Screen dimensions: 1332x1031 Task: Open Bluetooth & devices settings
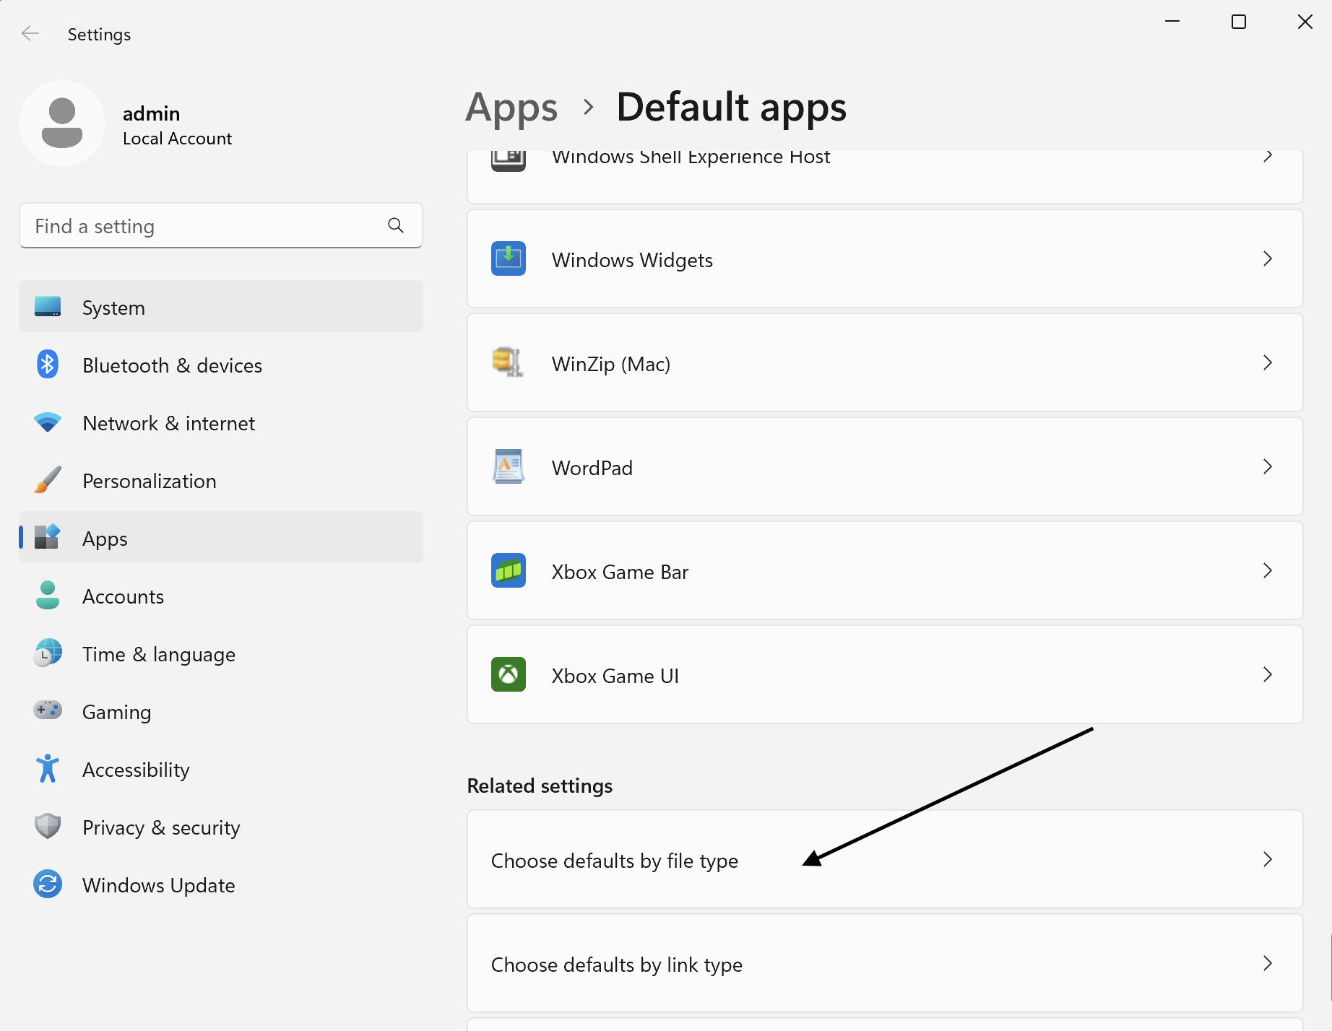click(x=221, y=365)
